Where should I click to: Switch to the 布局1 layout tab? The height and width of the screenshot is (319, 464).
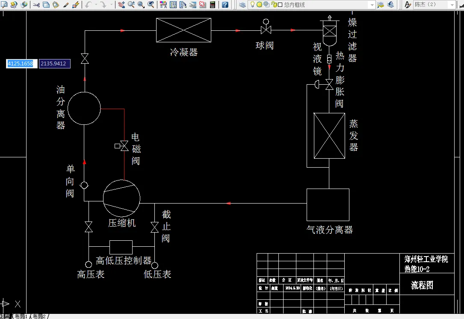click(x=21, y=316)
